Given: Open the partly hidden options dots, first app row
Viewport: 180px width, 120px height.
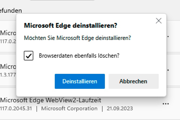Looking at the screenshot, I should click(x=168, y=36).
